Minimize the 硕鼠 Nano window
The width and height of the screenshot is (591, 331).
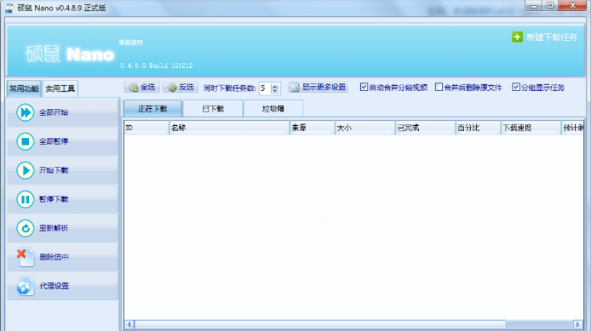pyautogui.click(x=534, y=5)
